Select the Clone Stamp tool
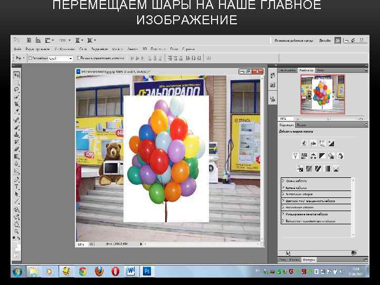The width and height of the screenshot is (380, 285). [16, 134]
